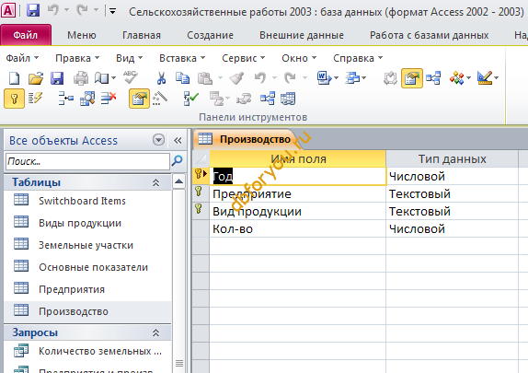Click the Open folder toolbar icon
This screenshot has width=528, height=373.
tap(36, 78)
